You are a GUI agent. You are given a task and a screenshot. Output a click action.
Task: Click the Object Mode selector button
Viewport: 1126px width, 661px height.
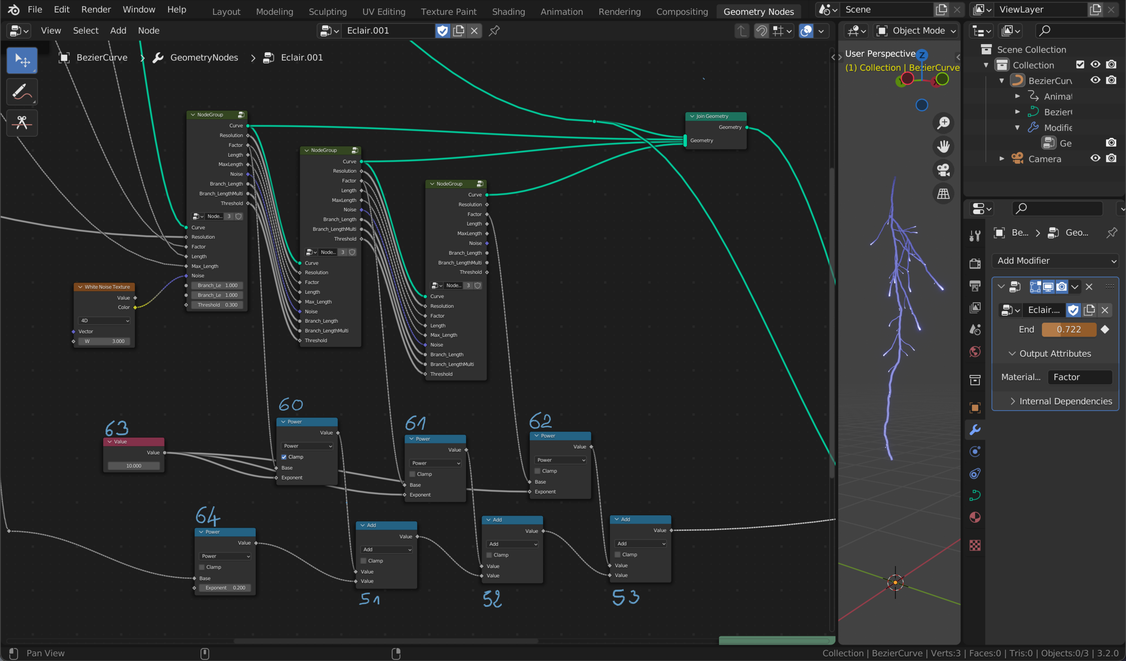pyautogui.click(x=917, y=31)
